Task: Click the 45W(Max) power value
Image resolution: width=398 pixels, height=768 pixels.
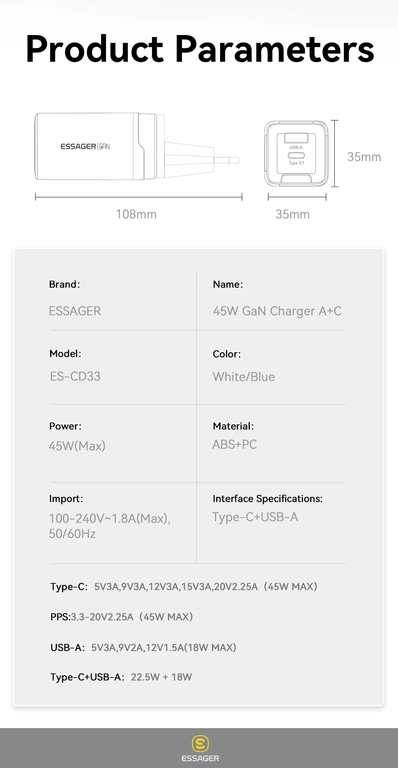Action: [x=77, y=446]
